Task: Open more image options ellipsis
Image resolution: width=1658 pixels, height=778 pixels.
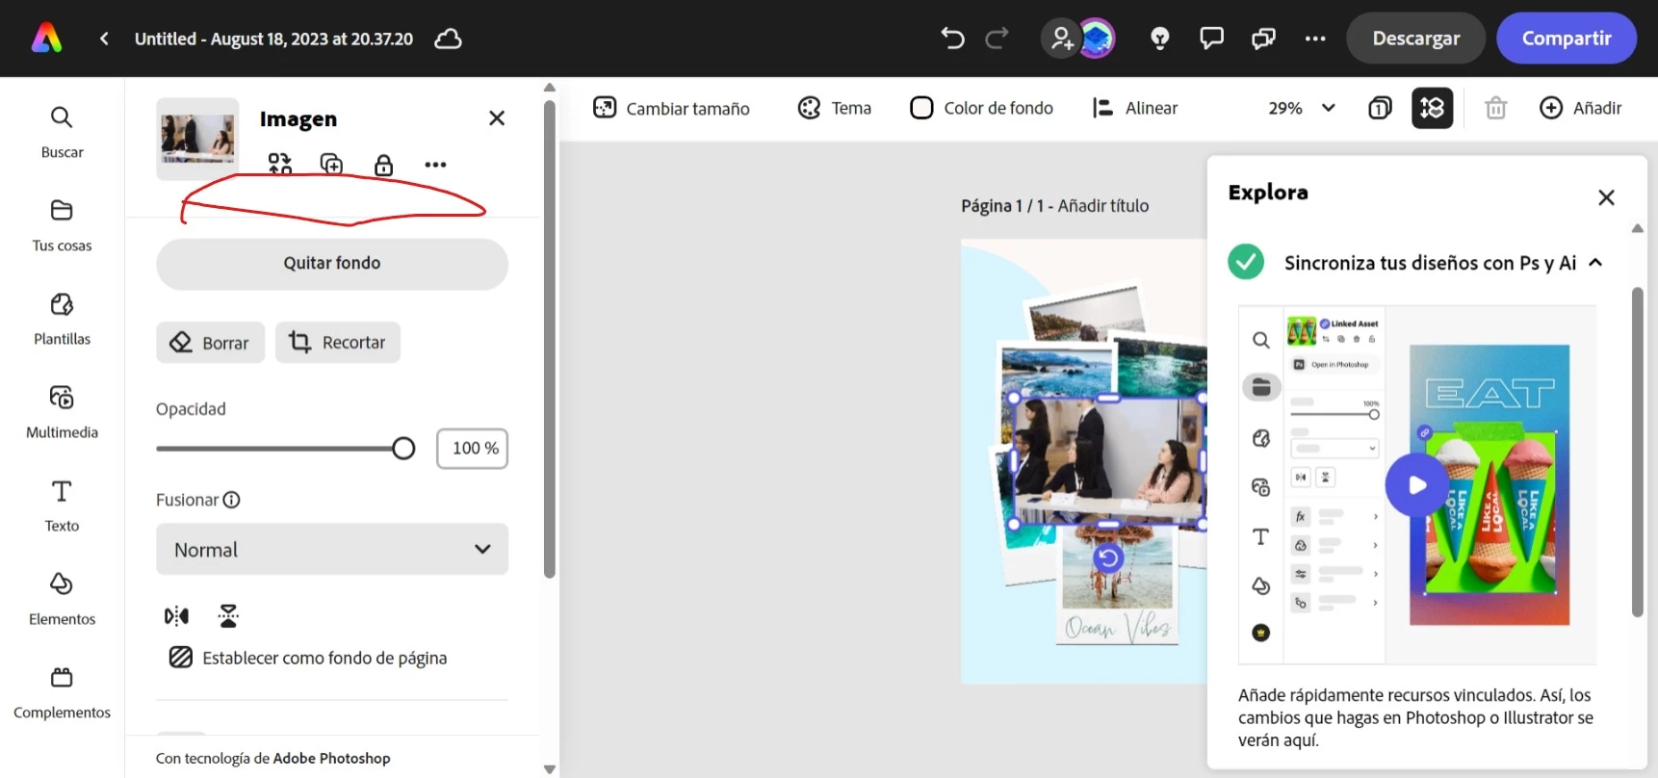Action: click(x=435, y=165)
